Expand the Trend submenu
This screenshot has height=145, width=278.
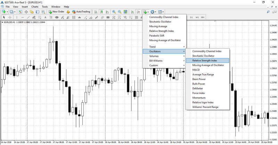[x=164, y=47]
